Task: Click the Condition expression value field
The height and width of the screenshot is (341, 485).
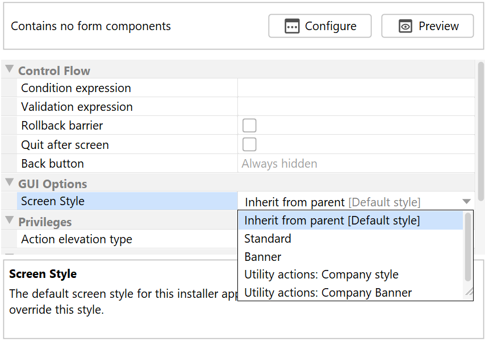Action: (356, 88)
